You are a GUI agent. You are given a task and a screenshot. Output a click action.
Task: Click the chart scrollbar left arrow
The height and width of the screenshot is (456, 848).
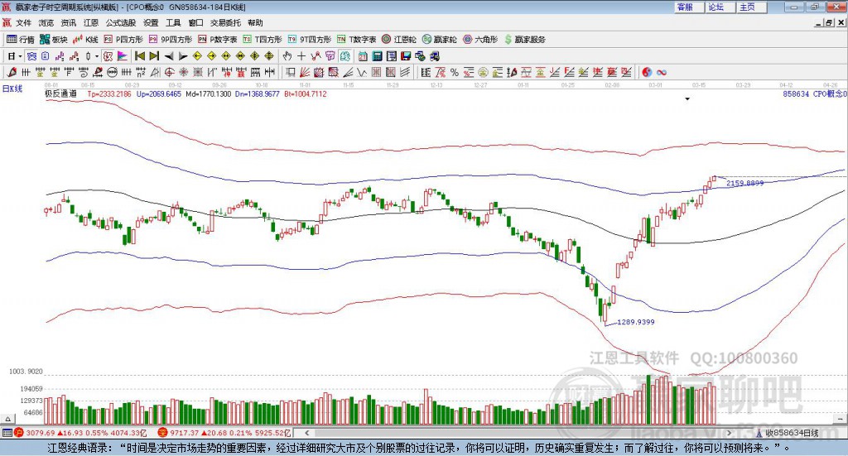point(306,433)
